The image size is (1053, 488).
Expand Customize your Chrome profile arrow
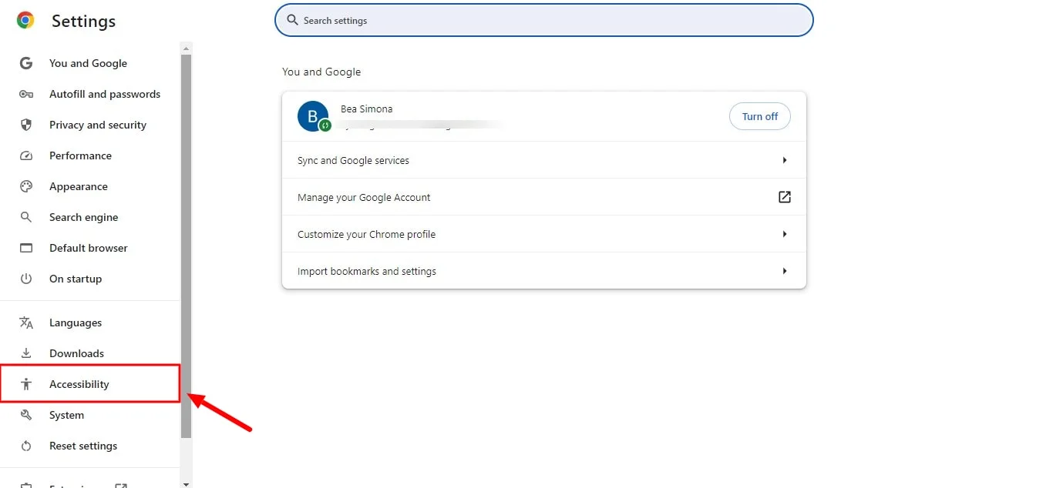click(x=785, y=234)
